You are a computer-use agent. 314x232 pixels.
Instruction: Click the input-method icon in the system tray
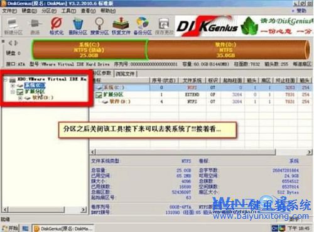[x=274, y=228]
